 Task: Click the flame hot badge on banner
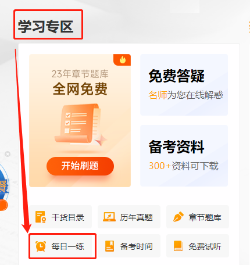tap(122, 60)
